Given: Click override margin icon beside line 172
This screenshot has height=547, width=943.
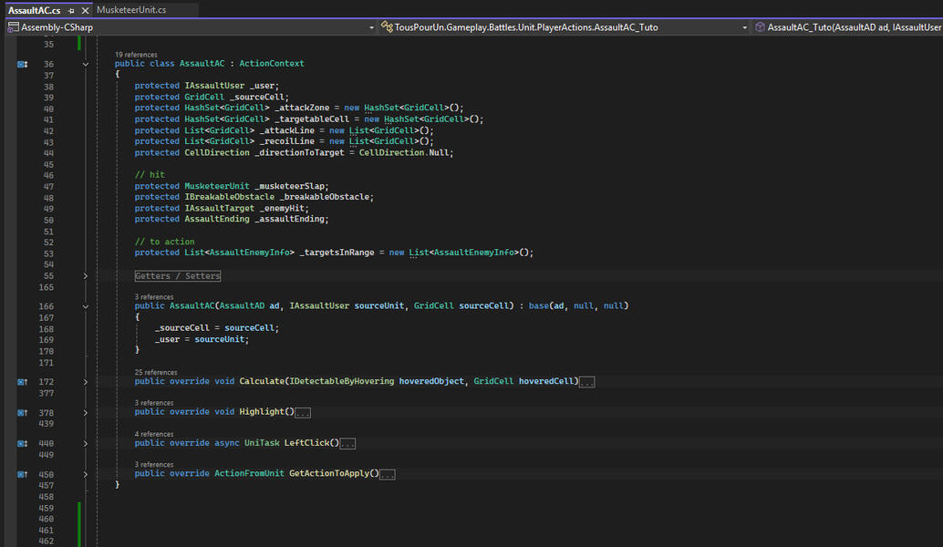Looking at the screenshot, I should point(22,382).
